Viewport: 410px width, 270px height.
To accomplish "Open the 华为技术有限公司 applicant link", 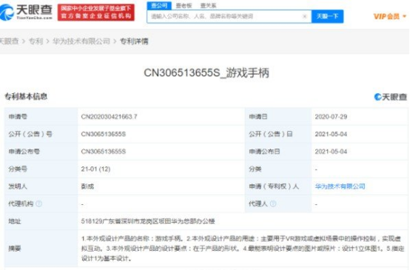I will tap(340, 186).
